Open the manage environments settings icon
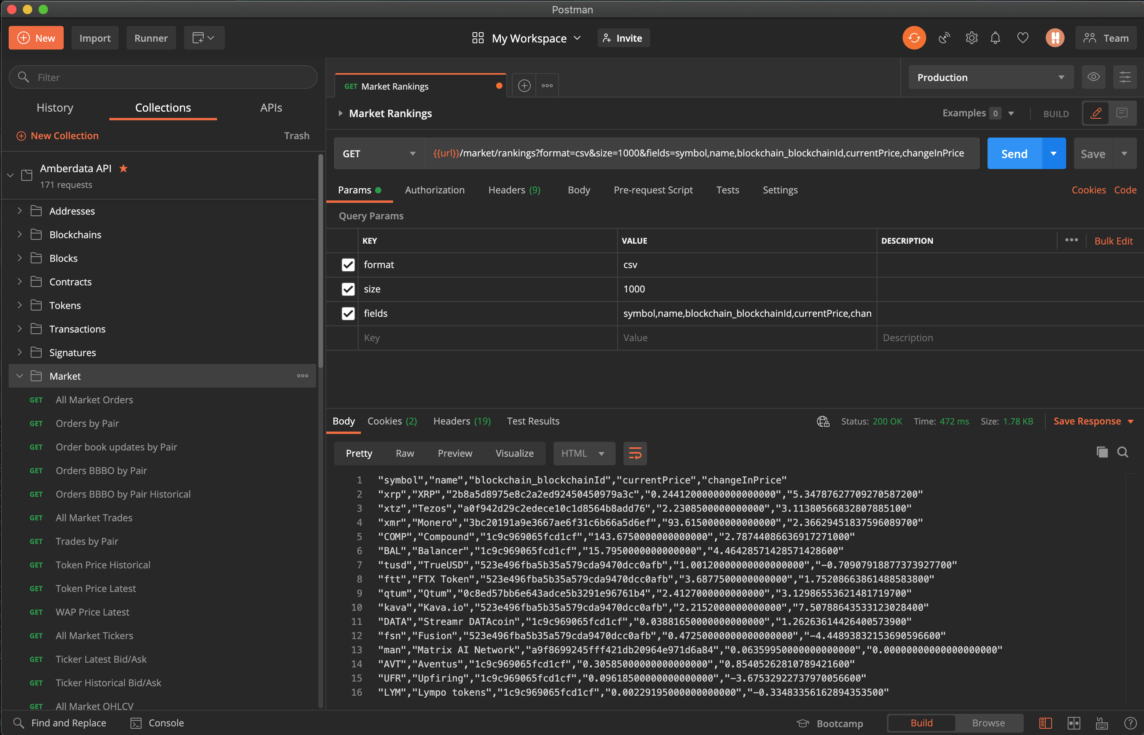This screenshot has height=735, width=1144. coord(1124,77)
